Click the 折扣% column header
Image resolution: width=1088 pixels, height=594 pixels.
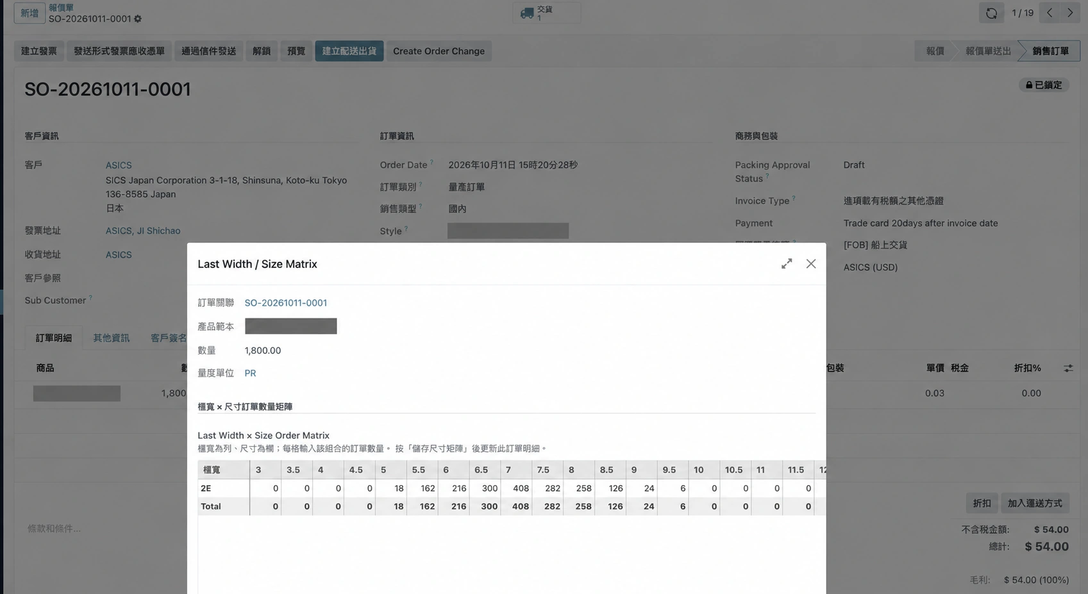1027,368
